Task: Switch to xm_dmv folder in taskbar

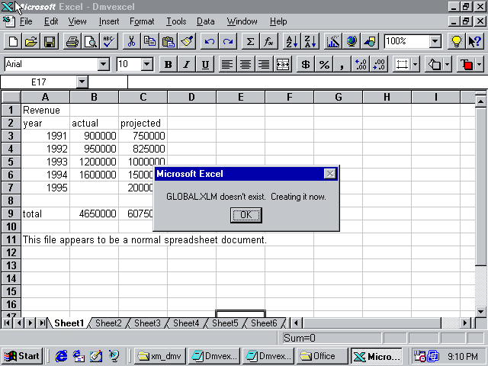Action: (160, 356)
